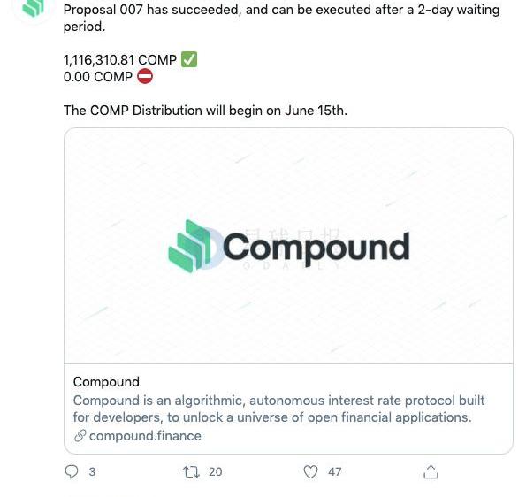Click the COMP Distribution June 15th sentence
526x497 pixels.
click(205, 111)
